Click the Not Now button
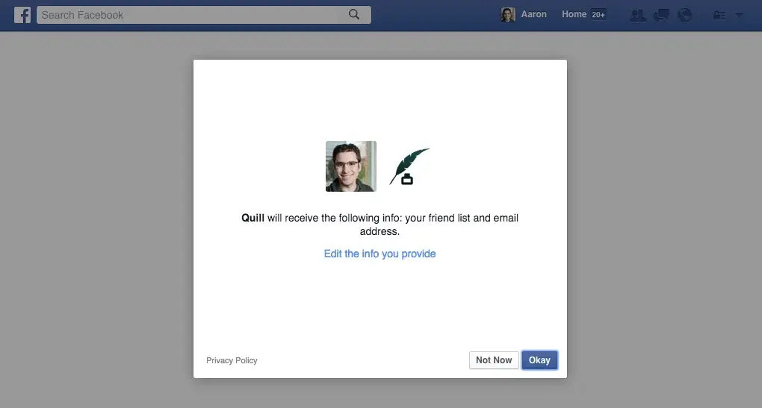This screenshot has width=762, height=408. pyautogui.click(x=494, y=360)
